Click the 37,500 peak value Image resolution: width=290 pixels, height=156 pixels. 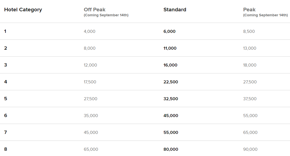pyautogui.click(x=250, y=99)
